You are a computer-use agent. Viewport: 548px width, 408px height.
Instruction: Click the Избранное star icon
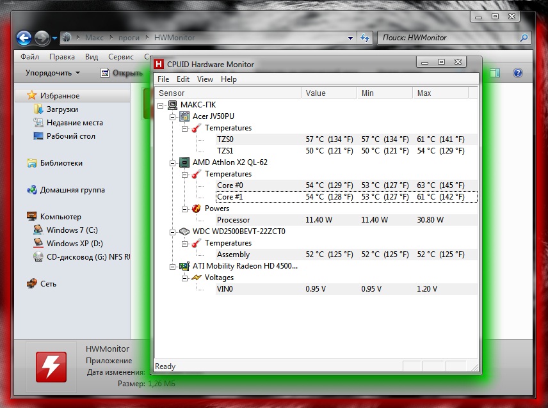(x=32, y=95)
